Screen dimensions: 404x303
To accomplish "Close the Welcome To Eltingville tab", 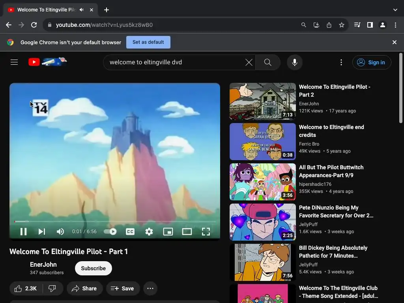I will click(x=92, y=10).
